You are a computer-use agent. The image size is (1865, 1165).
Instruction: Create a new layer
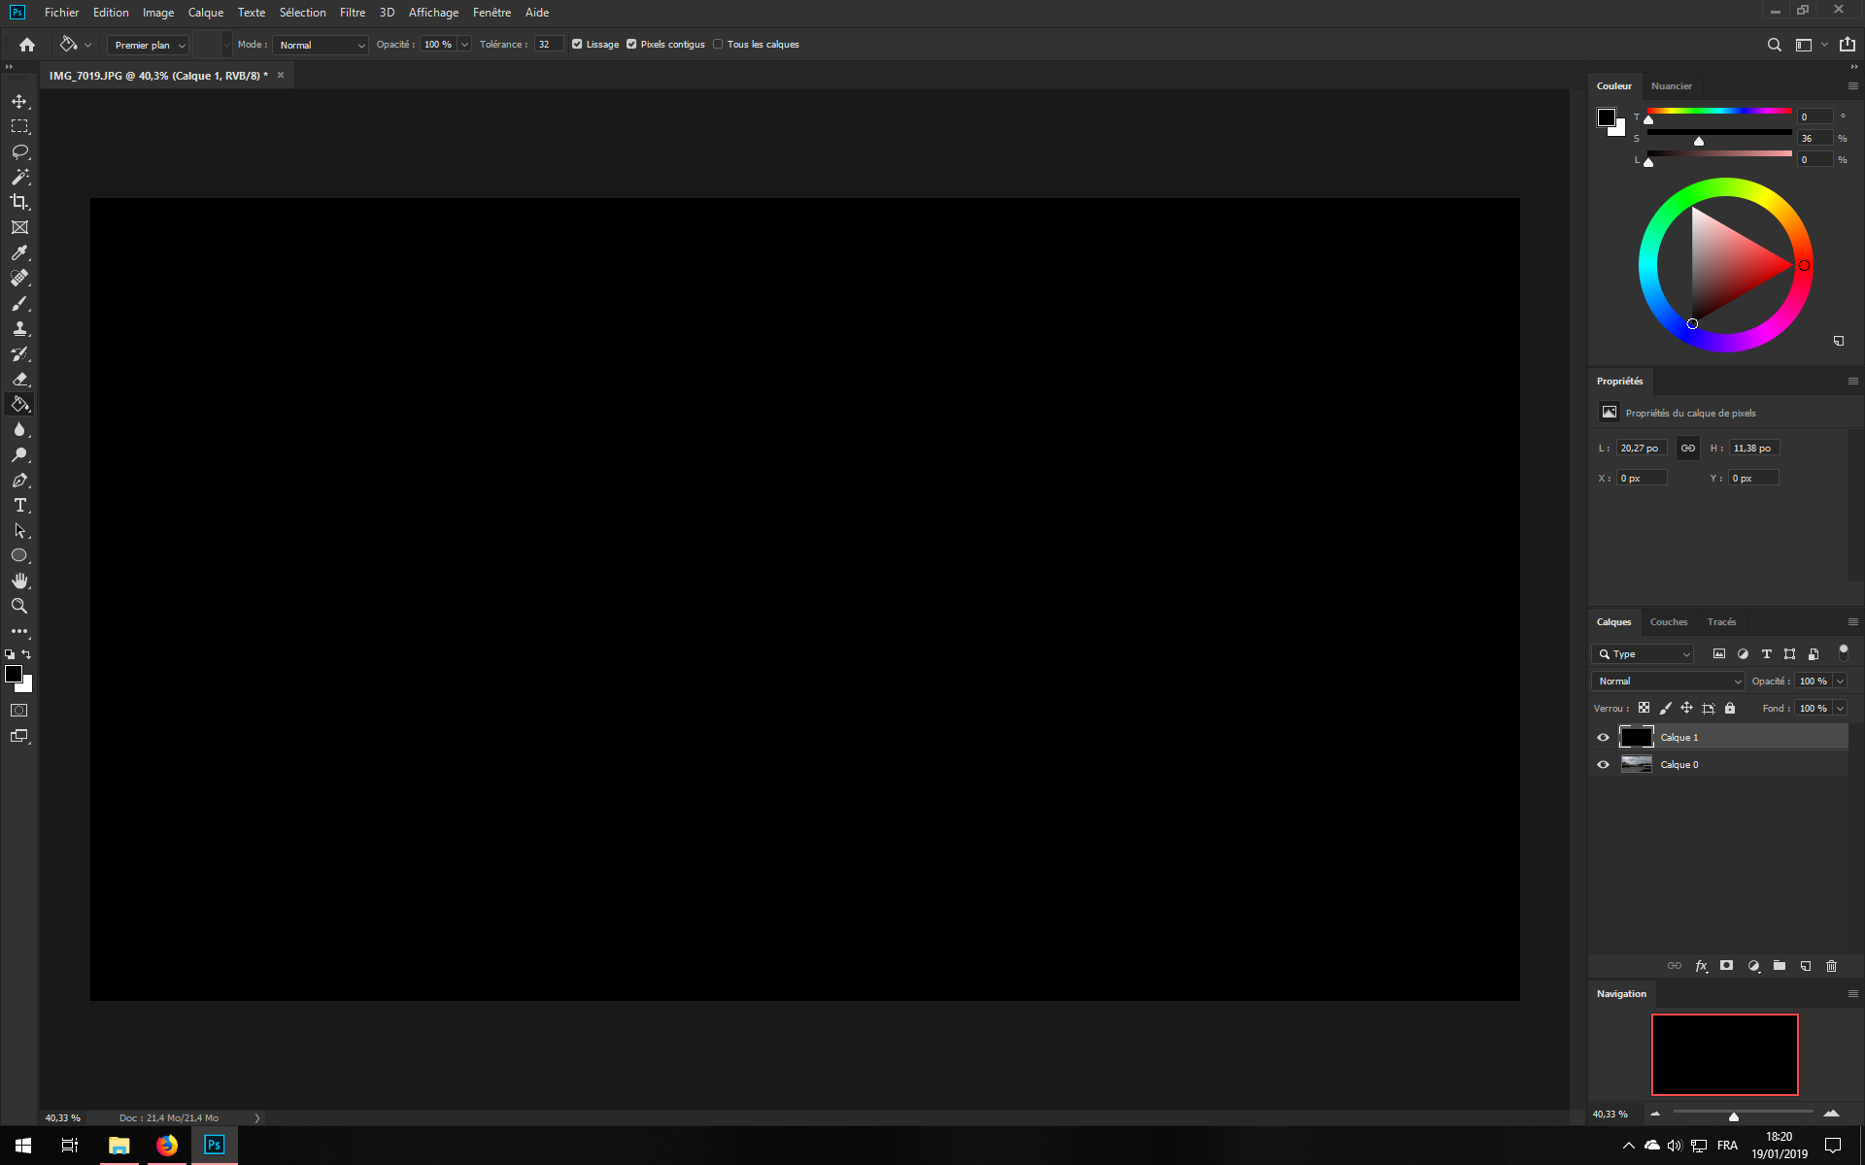(1806, 965)
